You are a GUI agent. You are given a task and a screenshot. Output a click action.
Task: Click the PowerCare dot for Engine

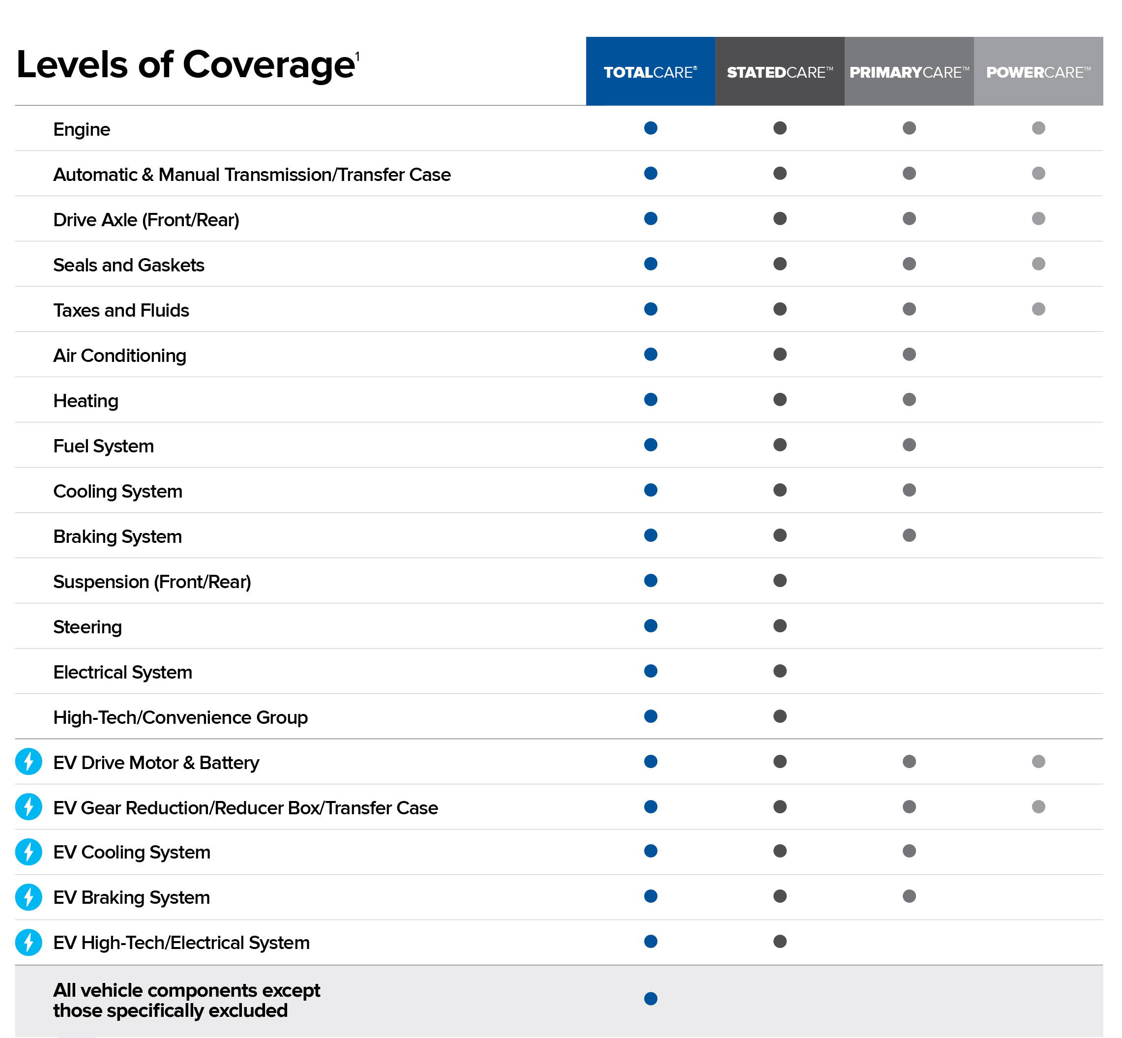(x=1038, y=128)
